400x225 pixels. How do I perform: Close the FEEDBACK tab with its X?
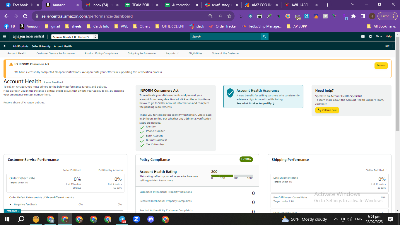pyautogui.click(x=18, y=211)
